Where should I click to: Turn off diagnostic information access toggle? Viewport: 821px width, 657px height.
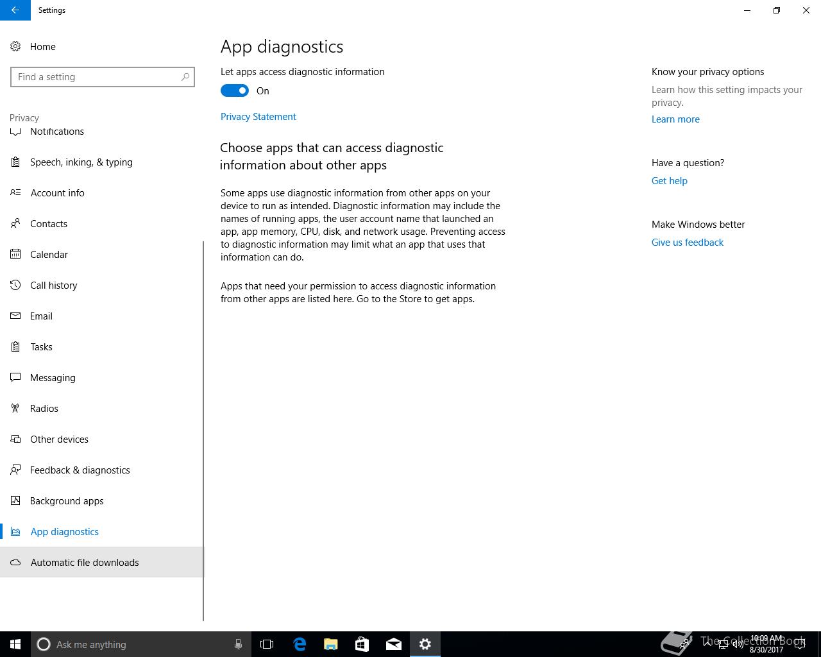235,90
